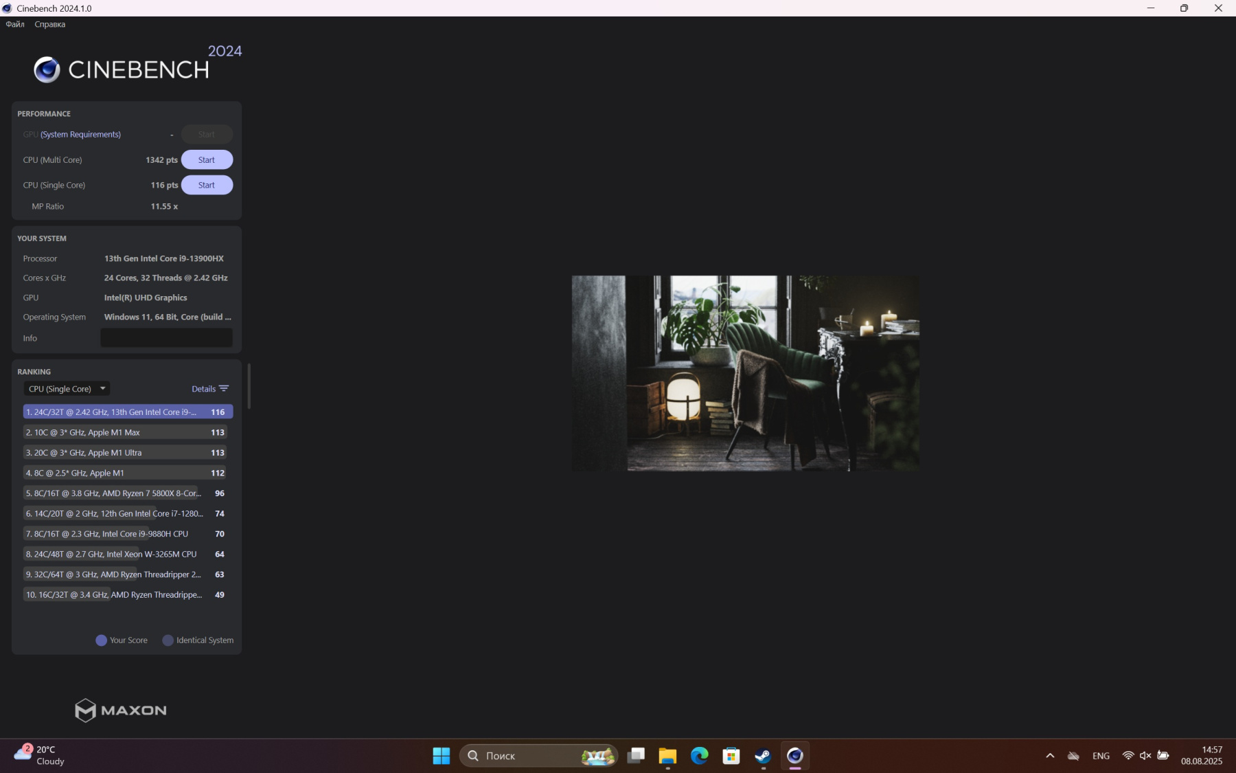This screenshot has height=773, width=1236.
Task: Start the CPU Multi Core benchmark
Action: point(207,160)
